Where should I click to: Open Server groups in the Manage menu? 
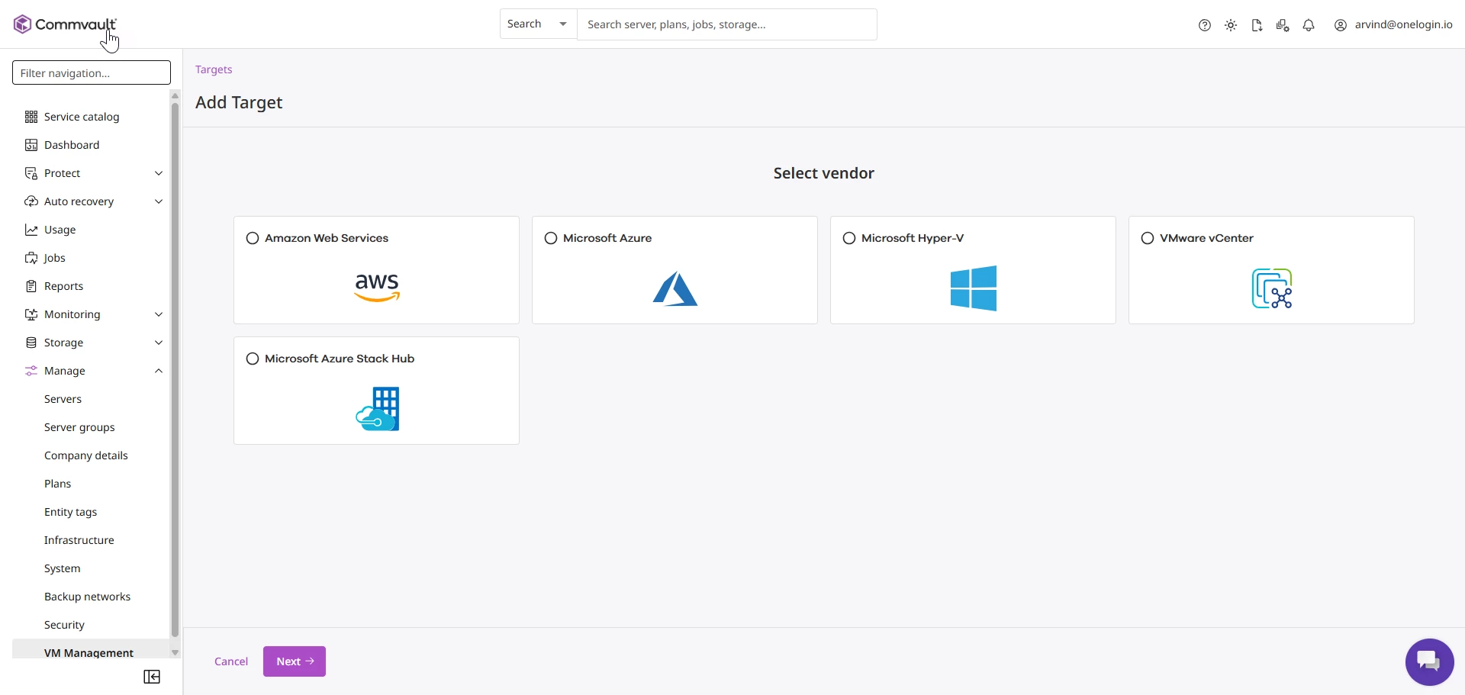point(79,427)
